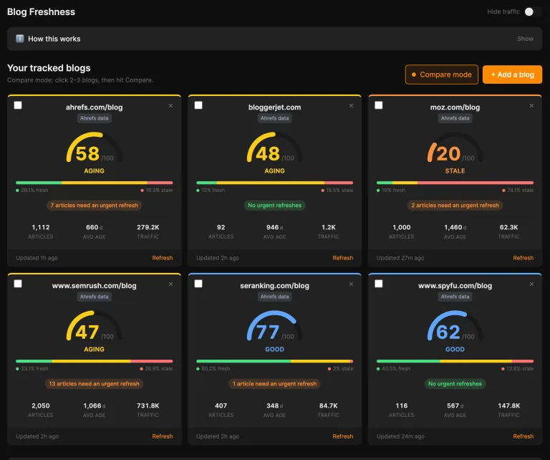Click Updated 27m ago text
The image size is (550, 460).
[x=400, y=258]
